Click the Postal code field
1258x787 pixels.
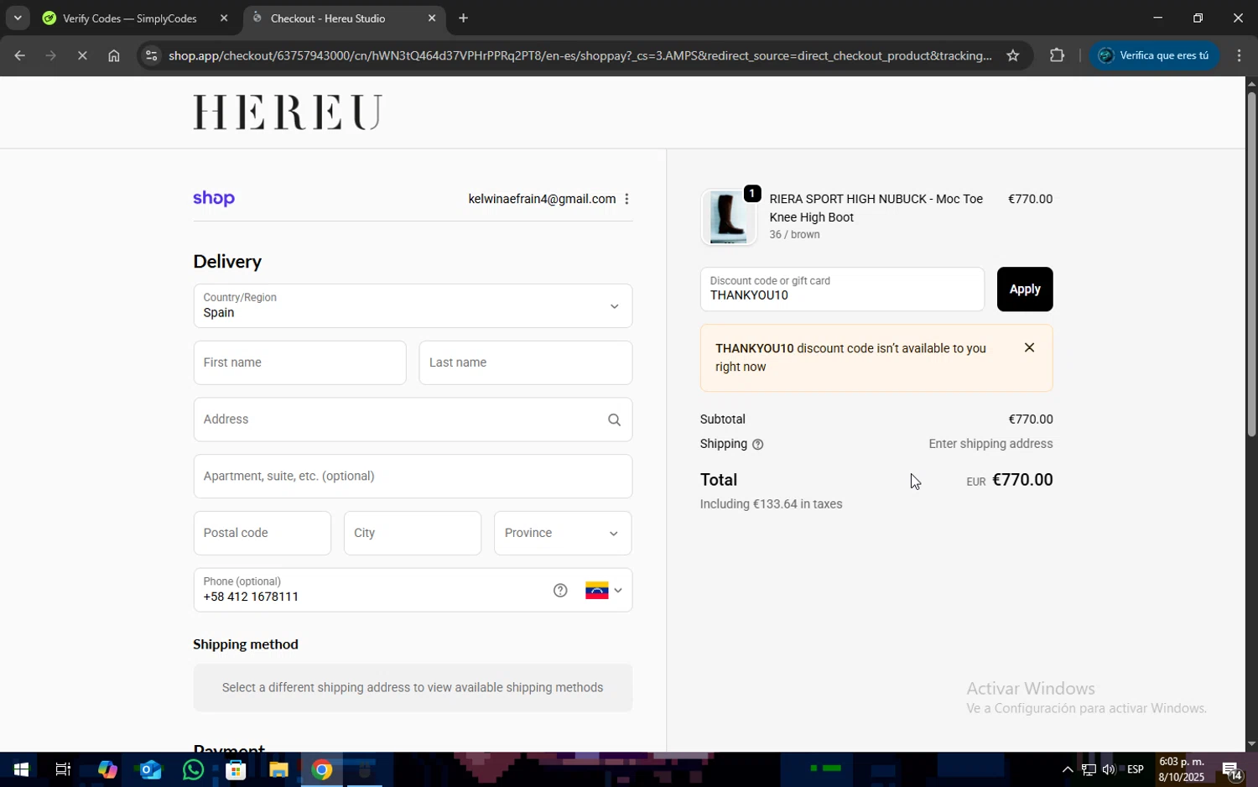[263, 533]
